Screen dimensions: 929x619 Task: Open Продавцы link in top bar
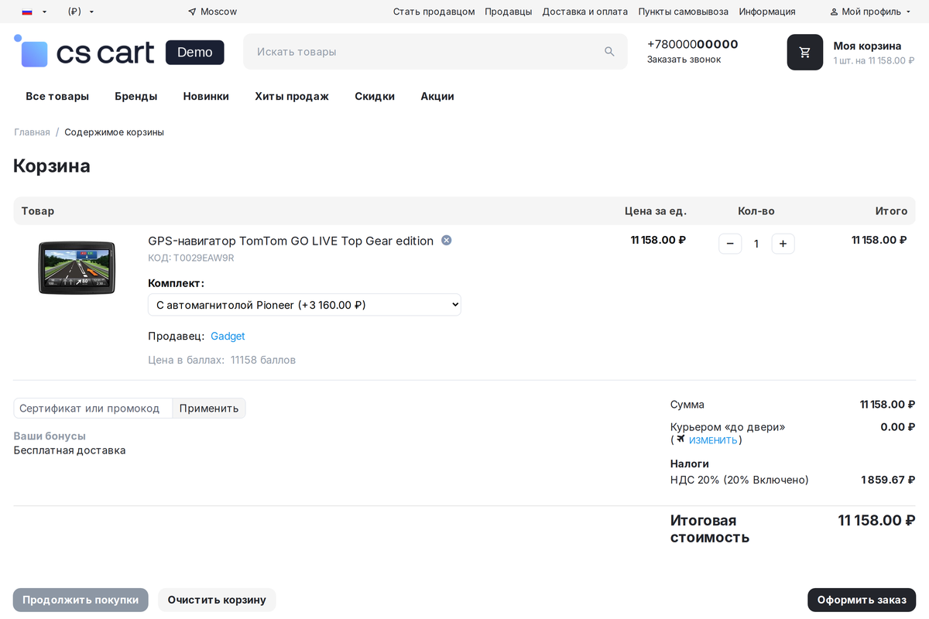pos(509,12)
